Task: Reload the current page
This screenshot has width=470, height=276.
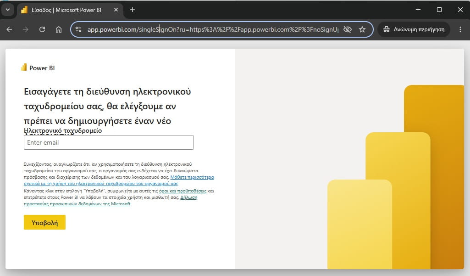Action: tap(42, 29)
